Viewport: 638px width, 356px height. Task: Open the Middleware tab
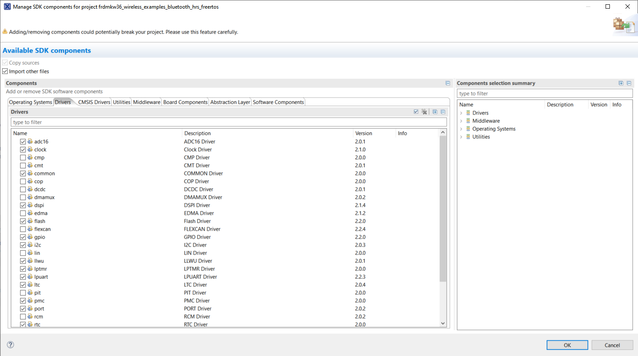pyautogui.click(x=147, y=102)
